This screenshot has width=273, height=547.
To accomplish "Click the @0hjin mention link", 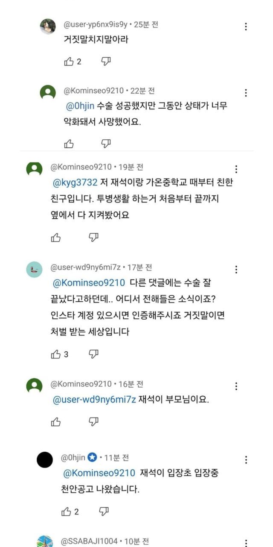I will pyautogui.click(x=80, y=106).
